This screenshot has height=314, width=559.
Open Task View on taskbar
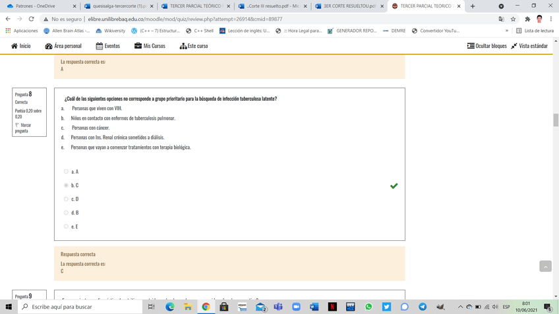[151, 307]
